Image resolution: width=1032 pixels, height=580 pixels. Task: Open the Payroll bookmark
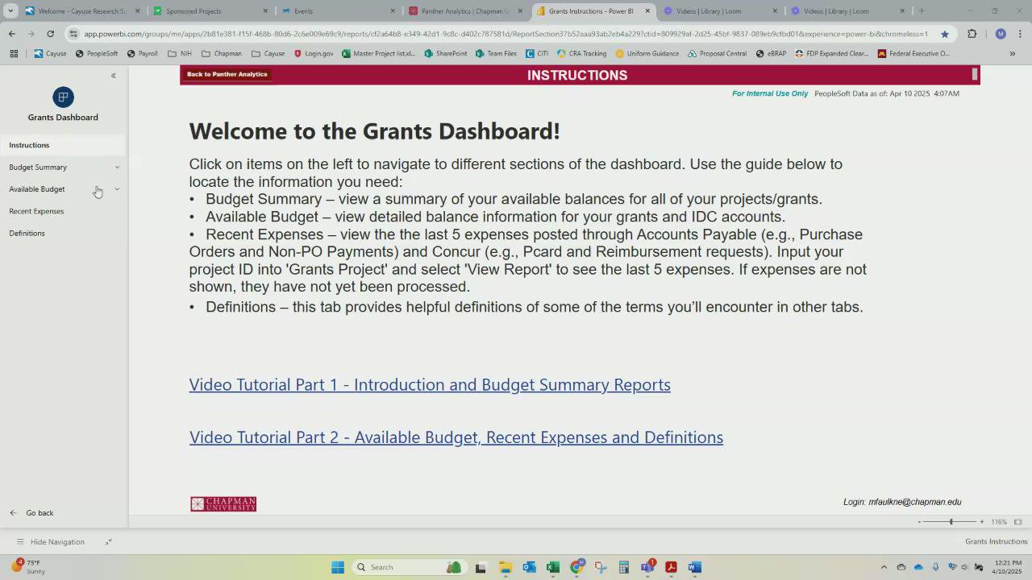[x=142, y=54]
